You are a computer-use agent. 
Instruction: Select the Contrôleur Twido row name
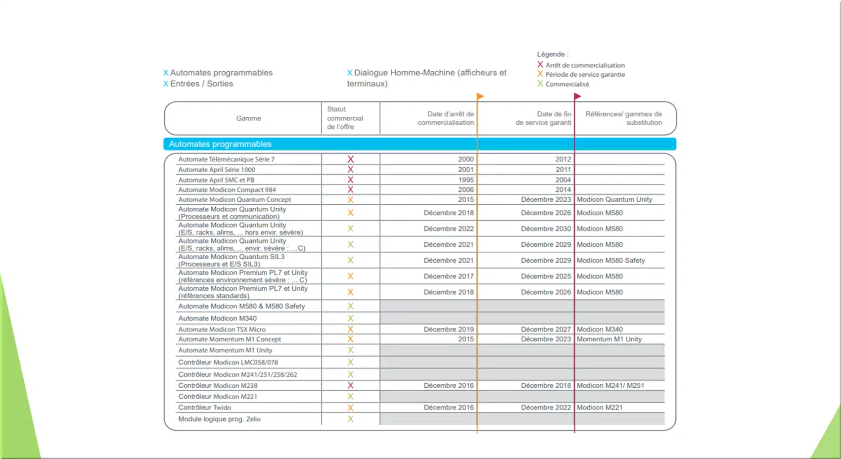205,408
